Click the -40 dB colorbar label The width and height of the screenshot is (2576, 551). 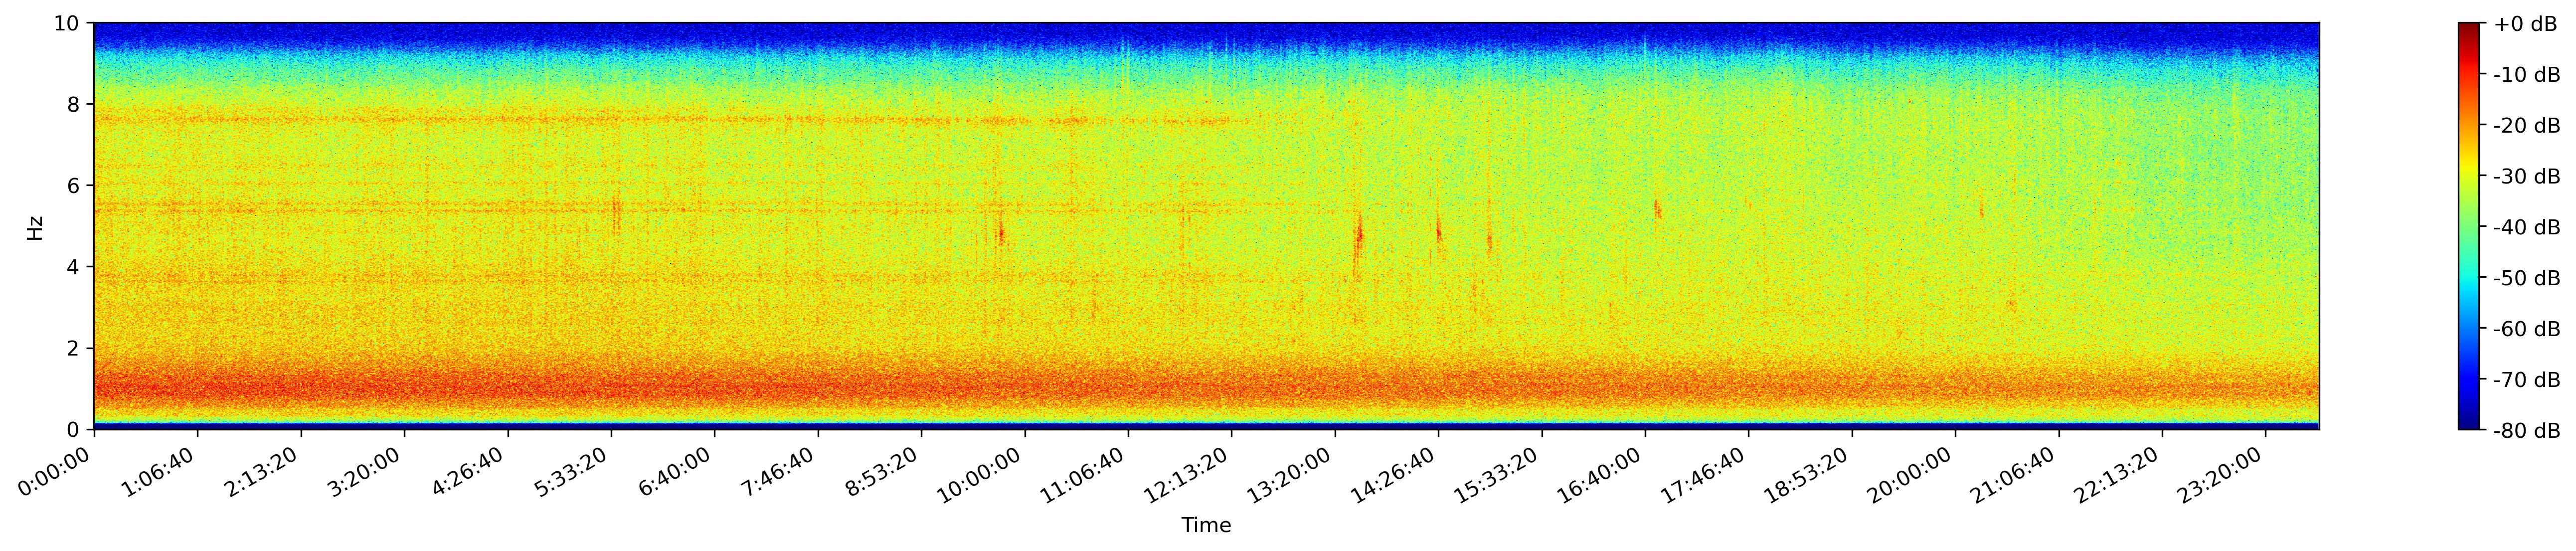click(x=2528, y=228)
